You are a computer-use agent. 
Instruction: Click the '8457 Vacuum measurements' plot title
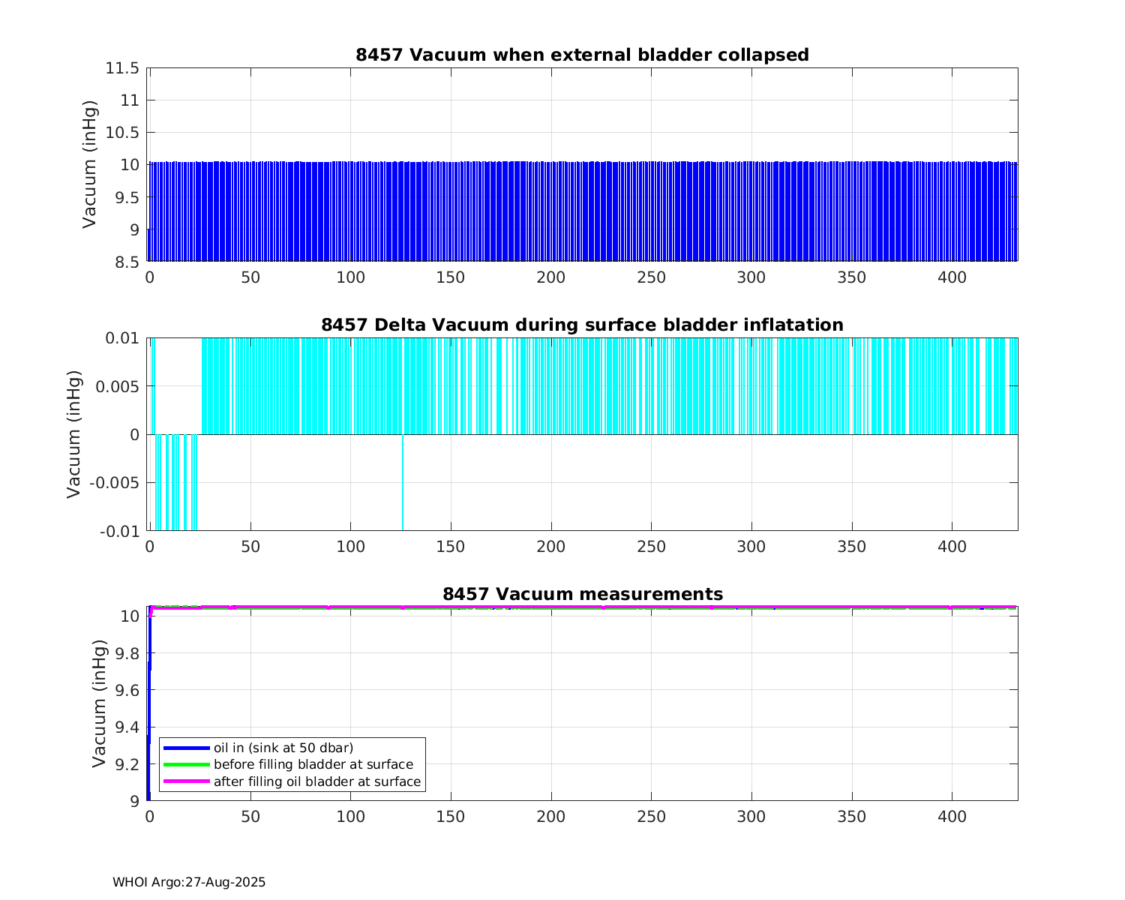(x=582, y=595)
